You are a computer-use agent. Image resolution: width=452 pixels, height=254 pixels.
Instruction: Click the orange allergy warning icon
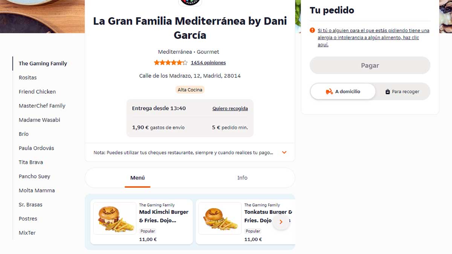[x=312, y=30]
